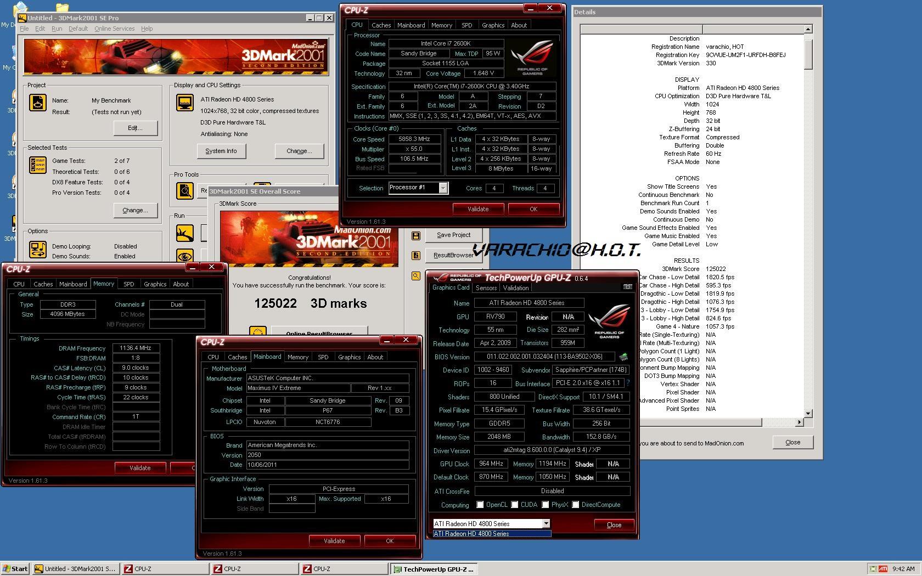Image resolution: width=922 pixels, height=576 pixels.
Task: Open About tab in CPU-Z Mainboard window
Action: (x=375, y=357)
